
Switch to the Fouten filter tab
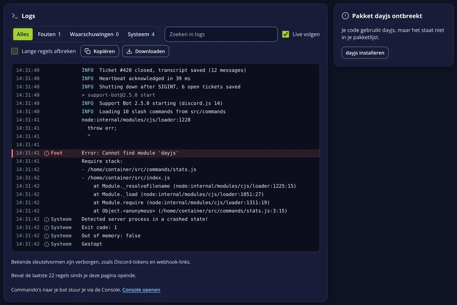49,34
